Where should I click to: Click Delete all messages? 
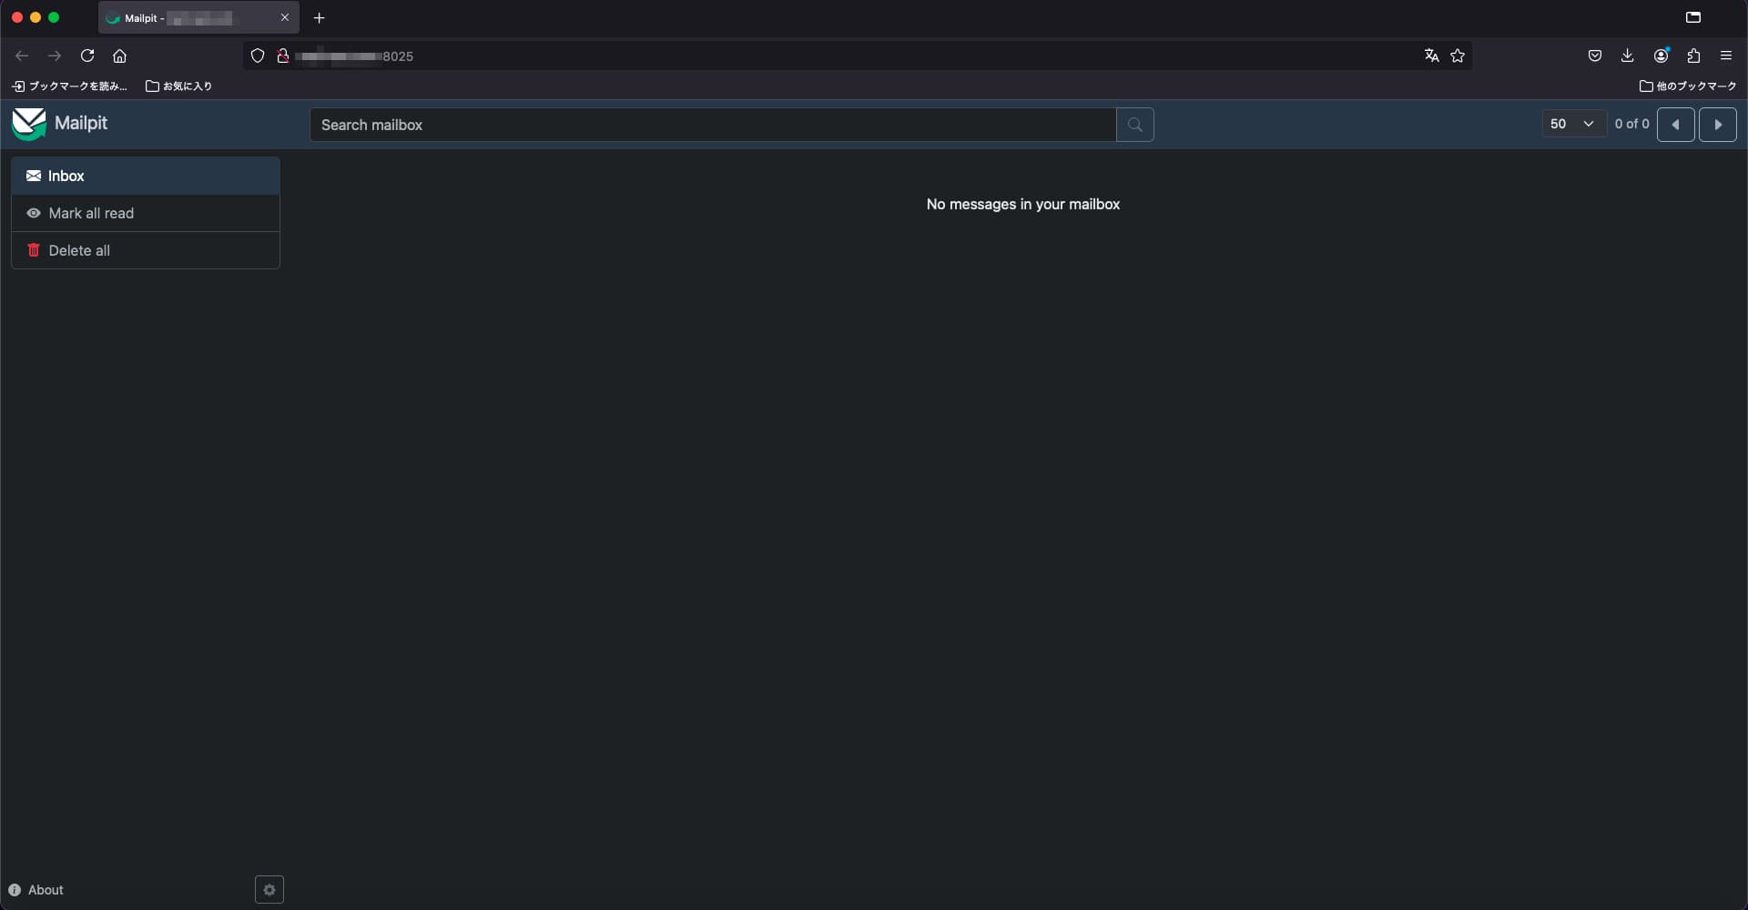[x=146, y=250]
